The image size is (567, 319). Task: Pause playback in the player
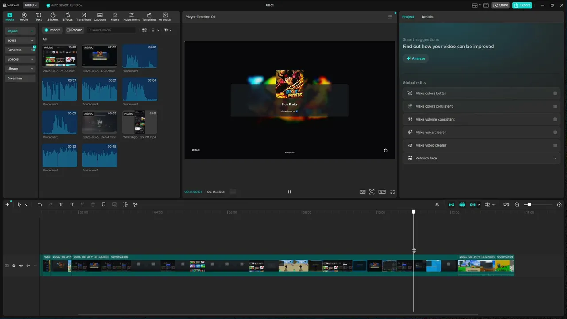click(x=290, y=192)
